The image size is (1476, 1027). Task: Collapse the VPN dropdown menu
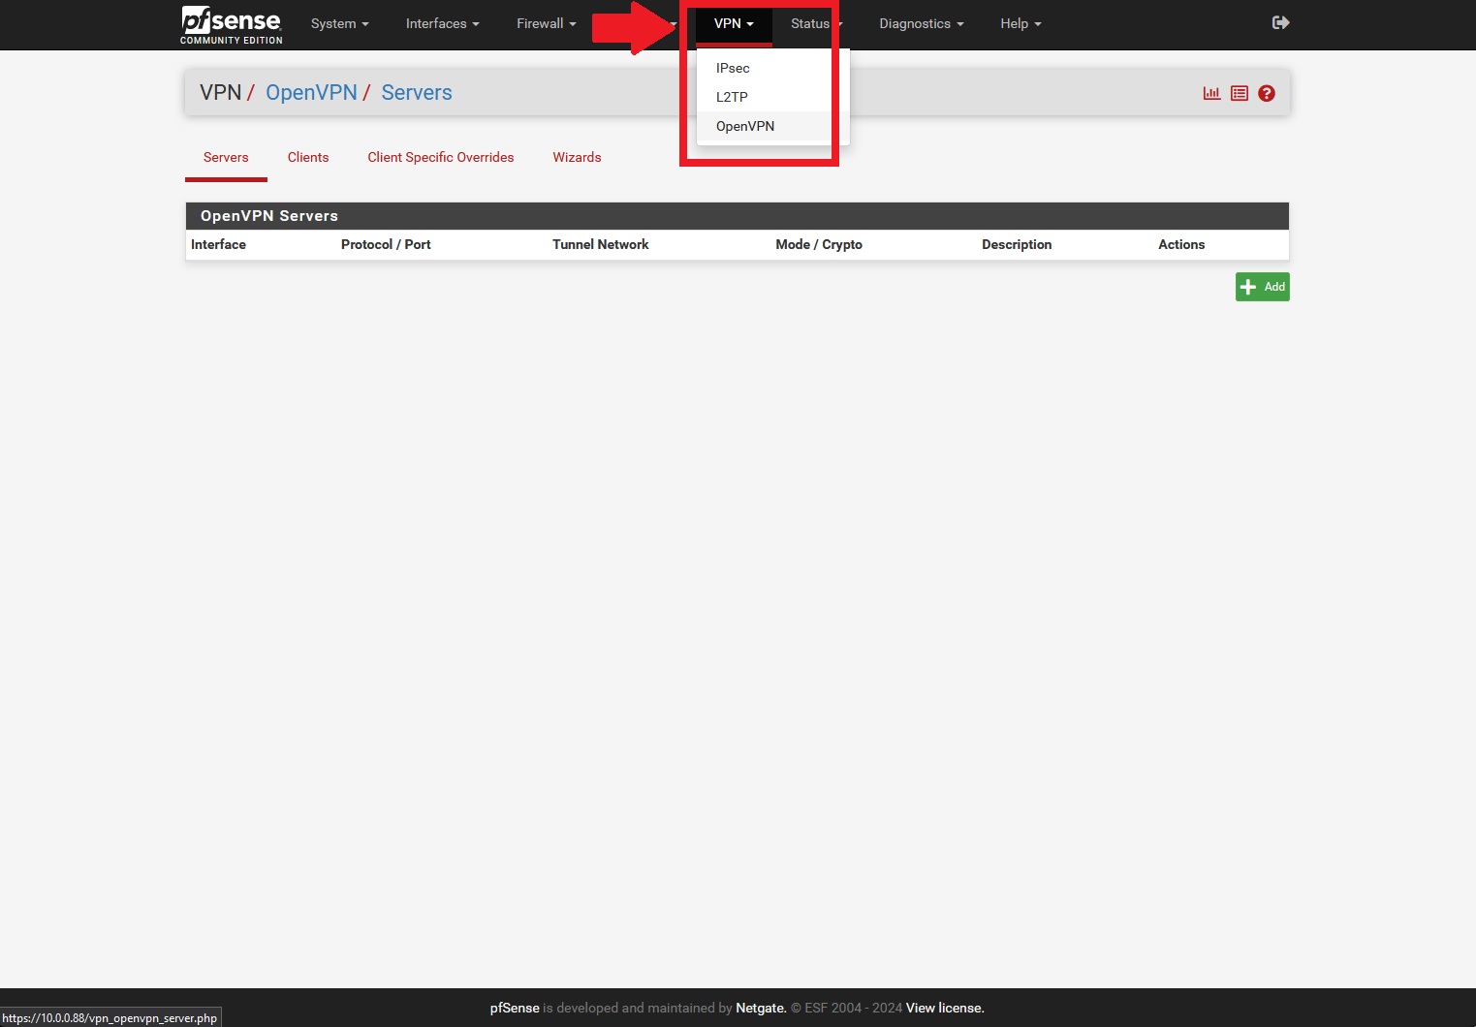tap(734, 23)
